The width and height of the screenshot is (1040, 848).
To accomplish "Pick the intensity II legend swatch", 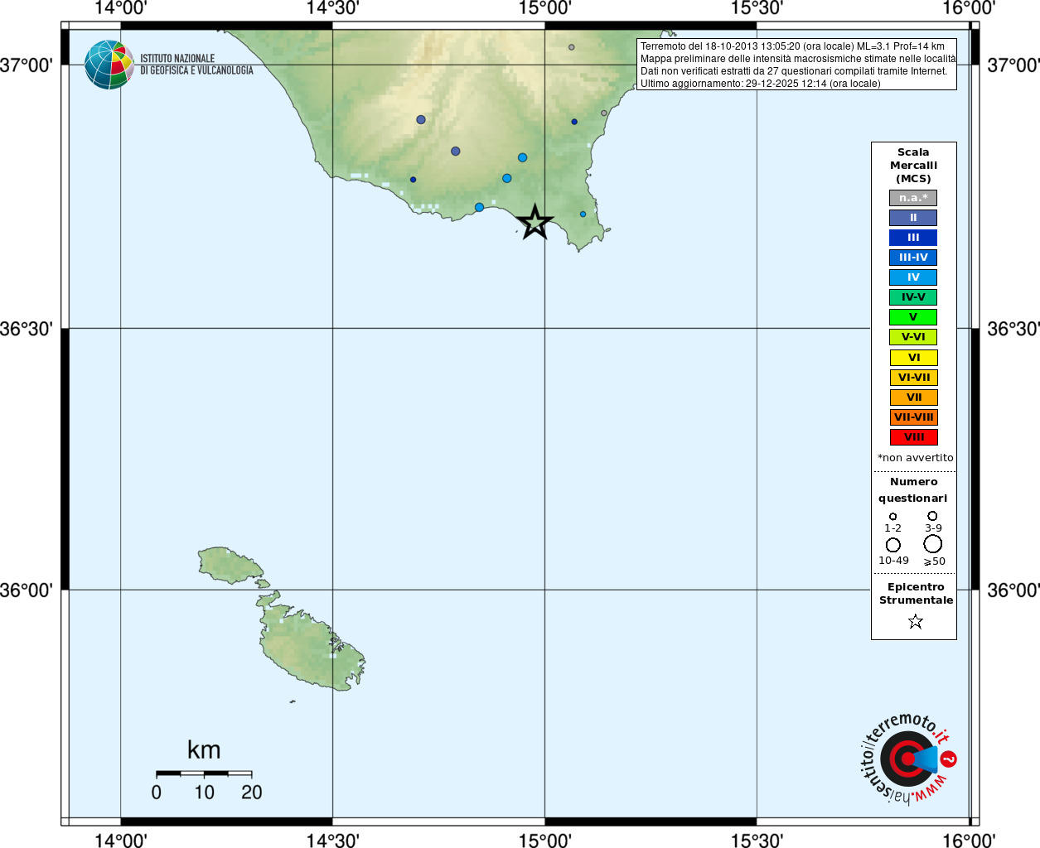I will pos(913,218).
